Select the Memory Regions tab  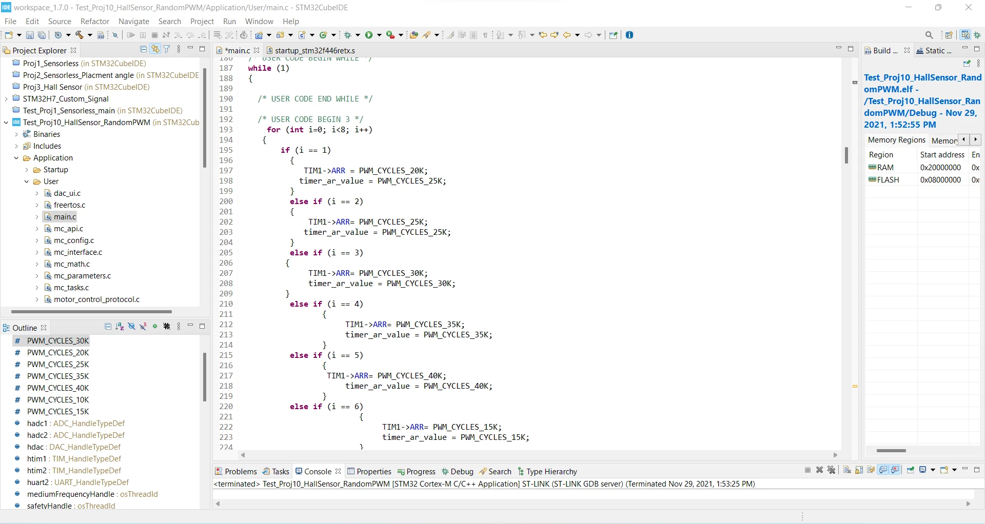(896, 140)
